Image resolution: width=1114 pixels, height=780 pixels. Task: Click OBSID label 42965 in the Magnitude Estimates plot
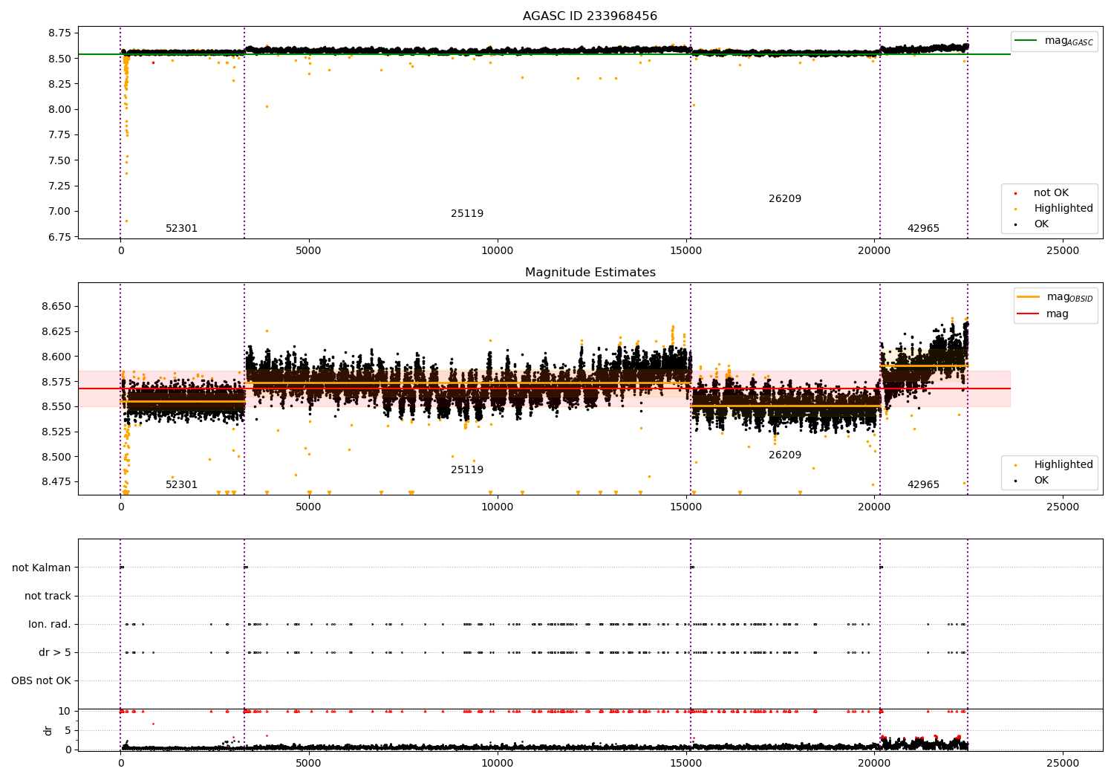click(923, 484)
